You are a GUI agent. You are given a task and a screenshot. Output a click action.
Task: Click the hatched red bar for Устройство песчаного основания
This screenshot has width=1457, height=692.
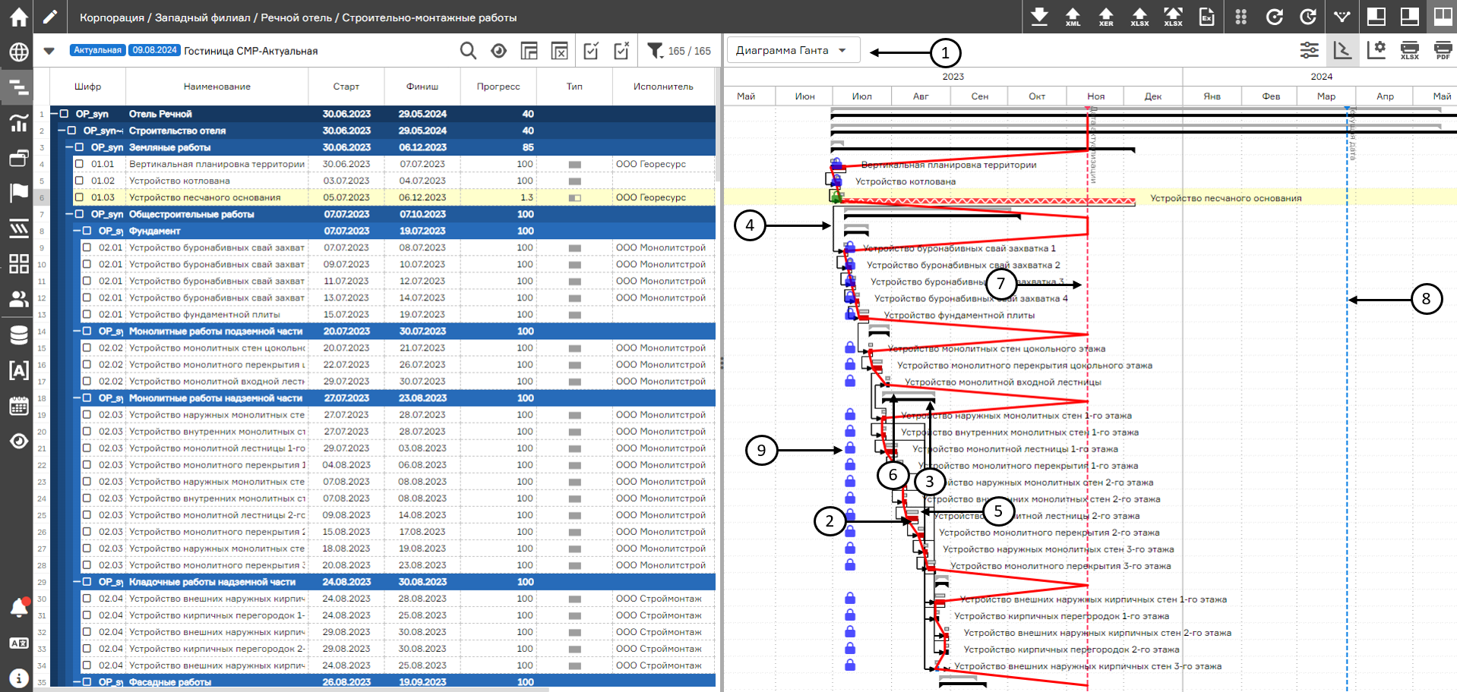(x=989, y=201)
